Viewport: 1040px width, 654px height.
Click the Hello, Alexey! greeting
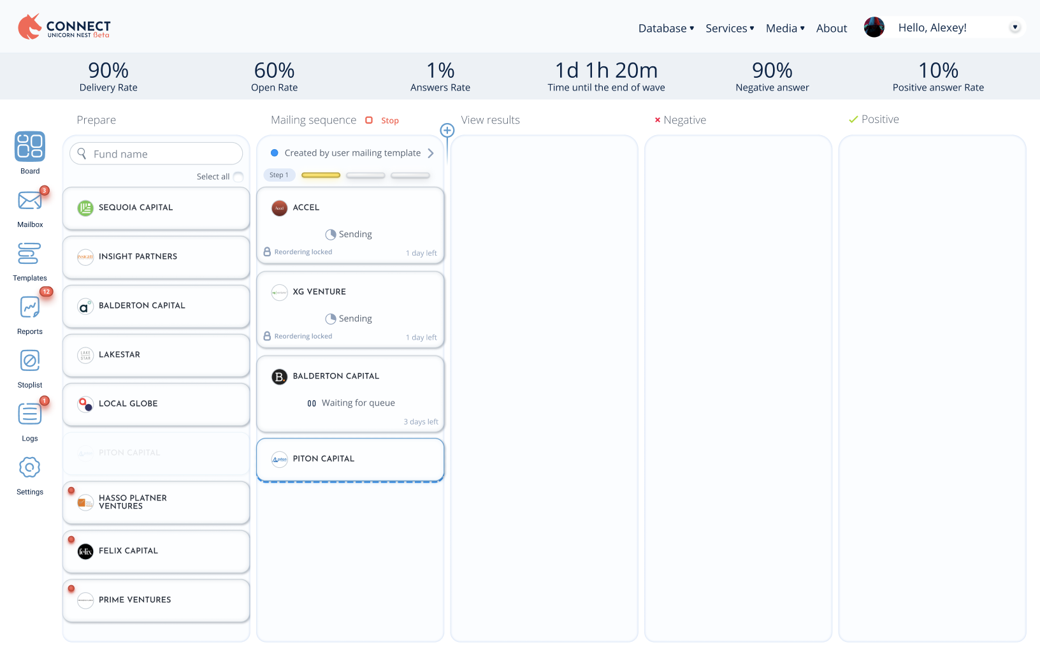(x=932, y=27)
